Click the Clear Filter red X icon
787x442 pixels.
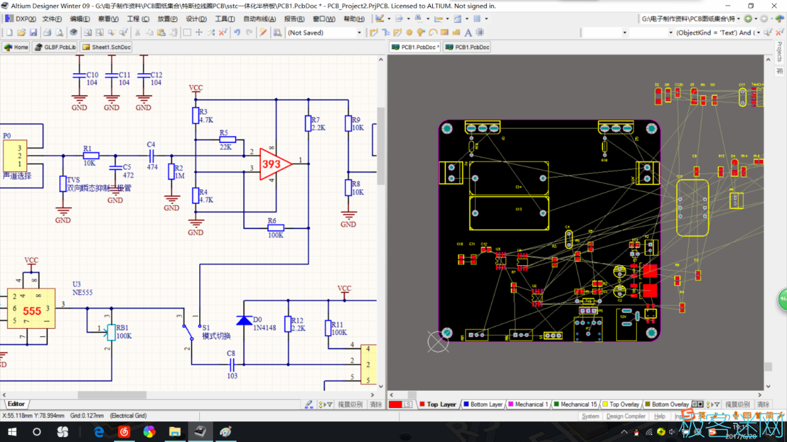click(x=223, y=32)
